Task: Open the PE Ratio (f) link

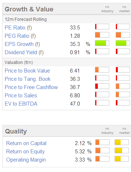Action: coord(18,28)
